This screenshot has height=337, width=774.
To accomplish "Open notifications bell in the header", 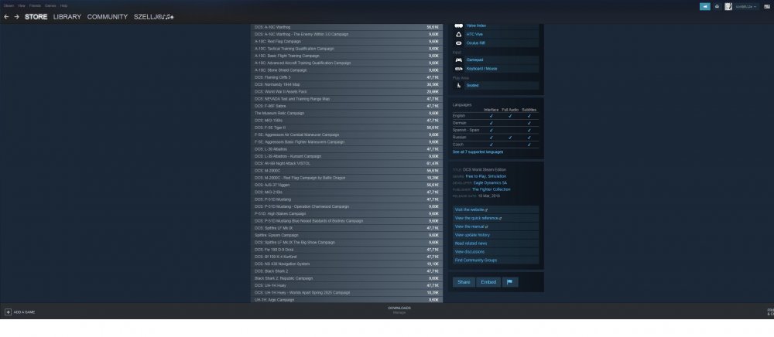I will pos(717,6).
